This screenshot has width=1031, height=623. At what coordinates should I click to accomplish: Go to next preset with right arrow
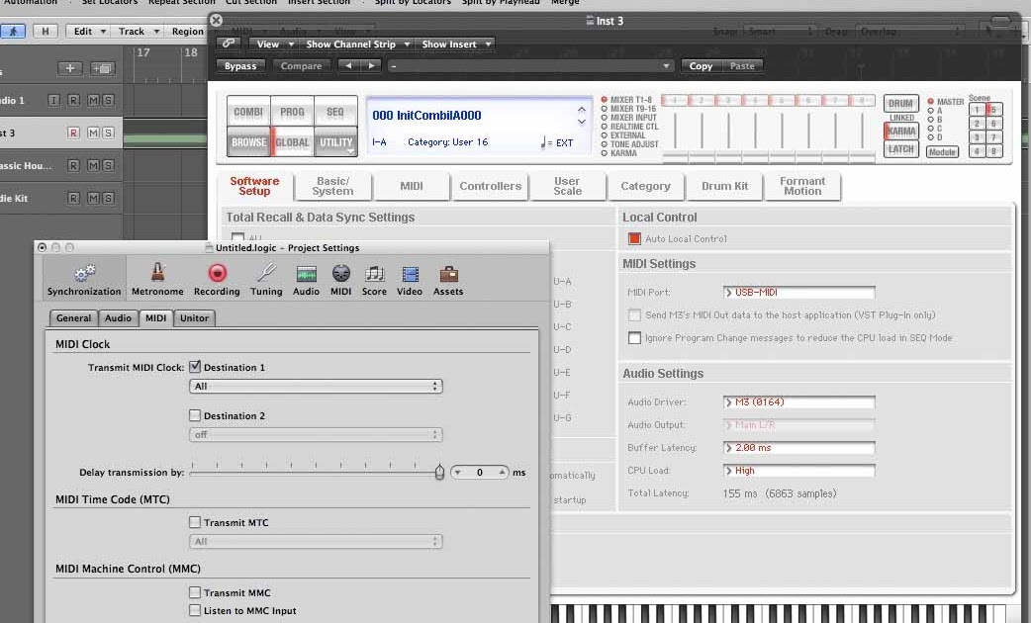point(371,65)
